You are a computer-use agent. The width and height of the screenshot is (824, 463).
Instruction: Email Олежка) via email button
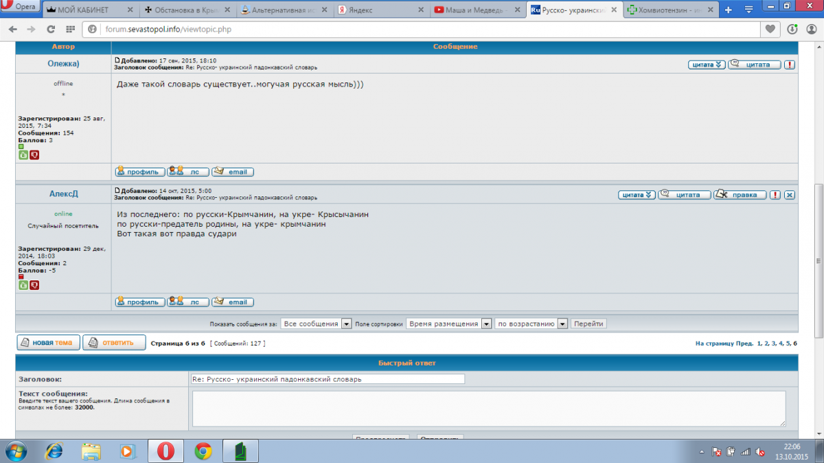(232, 172)
